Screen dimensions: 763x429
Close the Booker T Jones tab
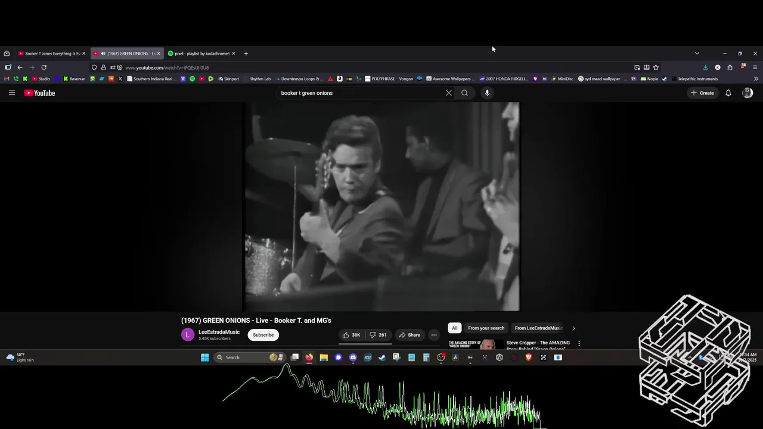click(x=83, y=54)
